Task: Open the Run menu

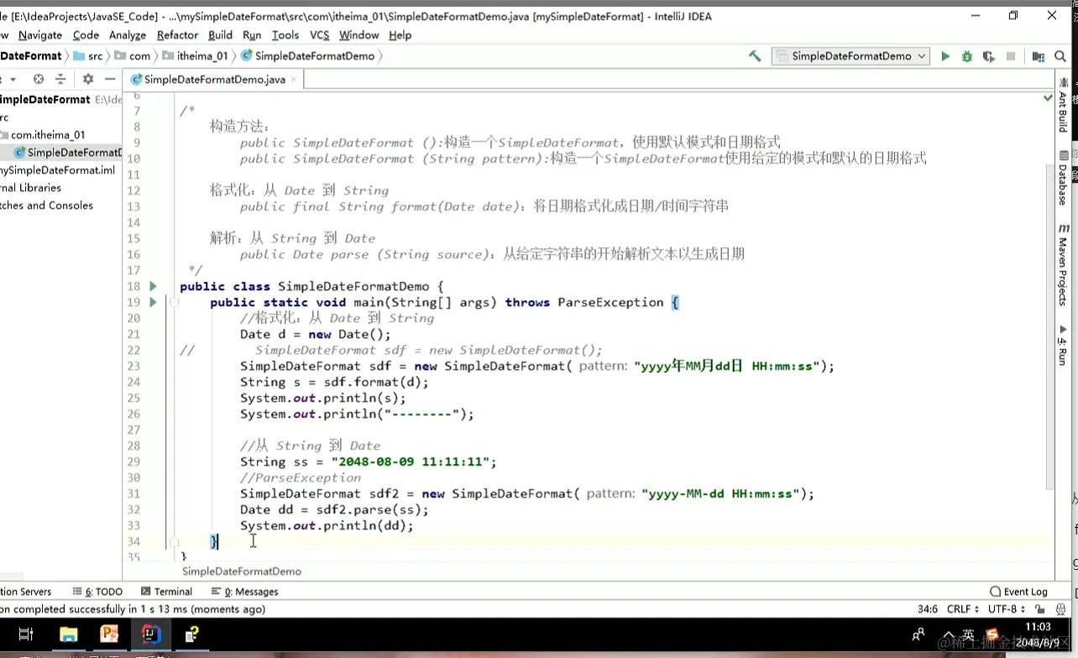Action: pyautogui.click(x=252, y=34)
